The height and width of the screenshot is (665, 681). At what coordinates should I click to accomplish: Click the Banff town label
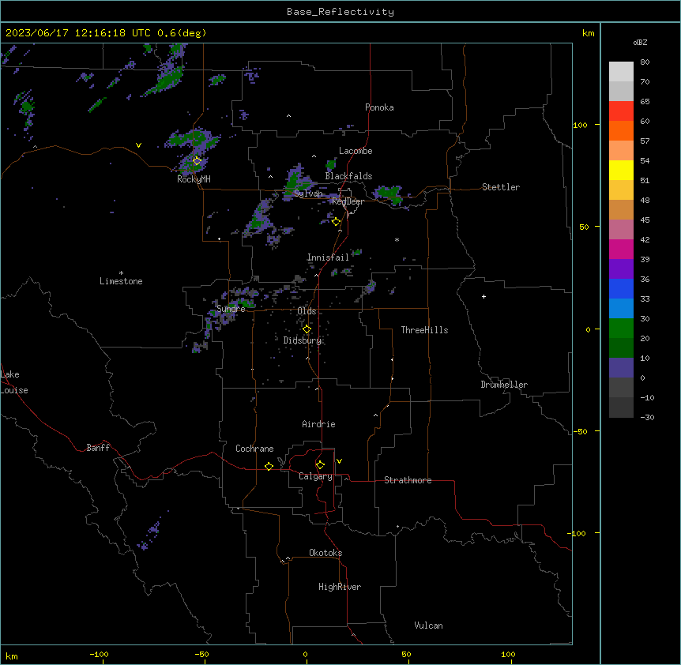[x=98, y=448]
